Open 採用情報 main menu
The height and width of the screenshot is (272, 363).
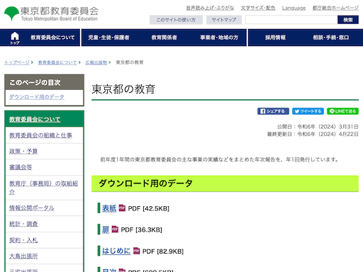pyautogui.click(x=275, y=38)
